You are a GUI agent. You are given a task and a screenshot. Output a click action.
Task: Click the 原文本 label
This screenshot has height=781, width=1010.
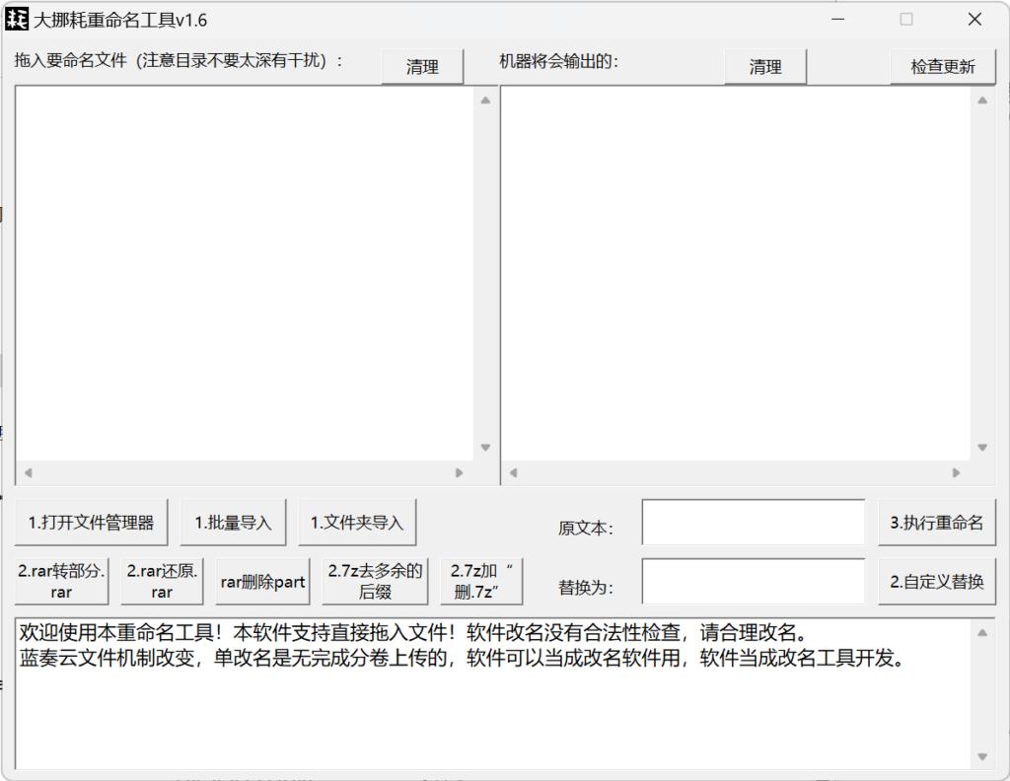pos(586,528)
